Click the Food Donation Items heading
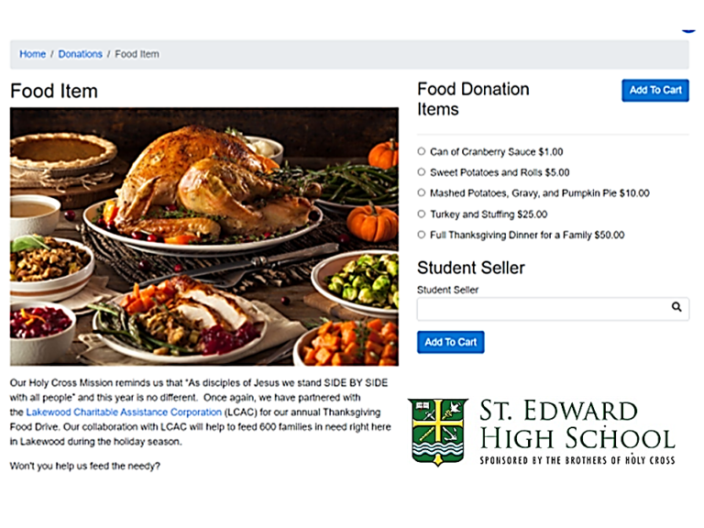The height and width of the screenshot is (528, 704). pos(473,99)
